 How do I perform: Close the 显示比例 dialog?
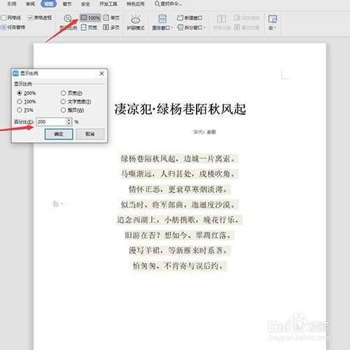pyautogui.click(x=101, y=73)
